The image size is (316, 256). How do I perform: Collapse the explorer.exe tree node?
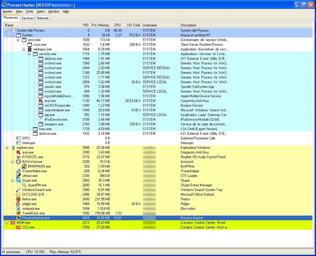7,148
